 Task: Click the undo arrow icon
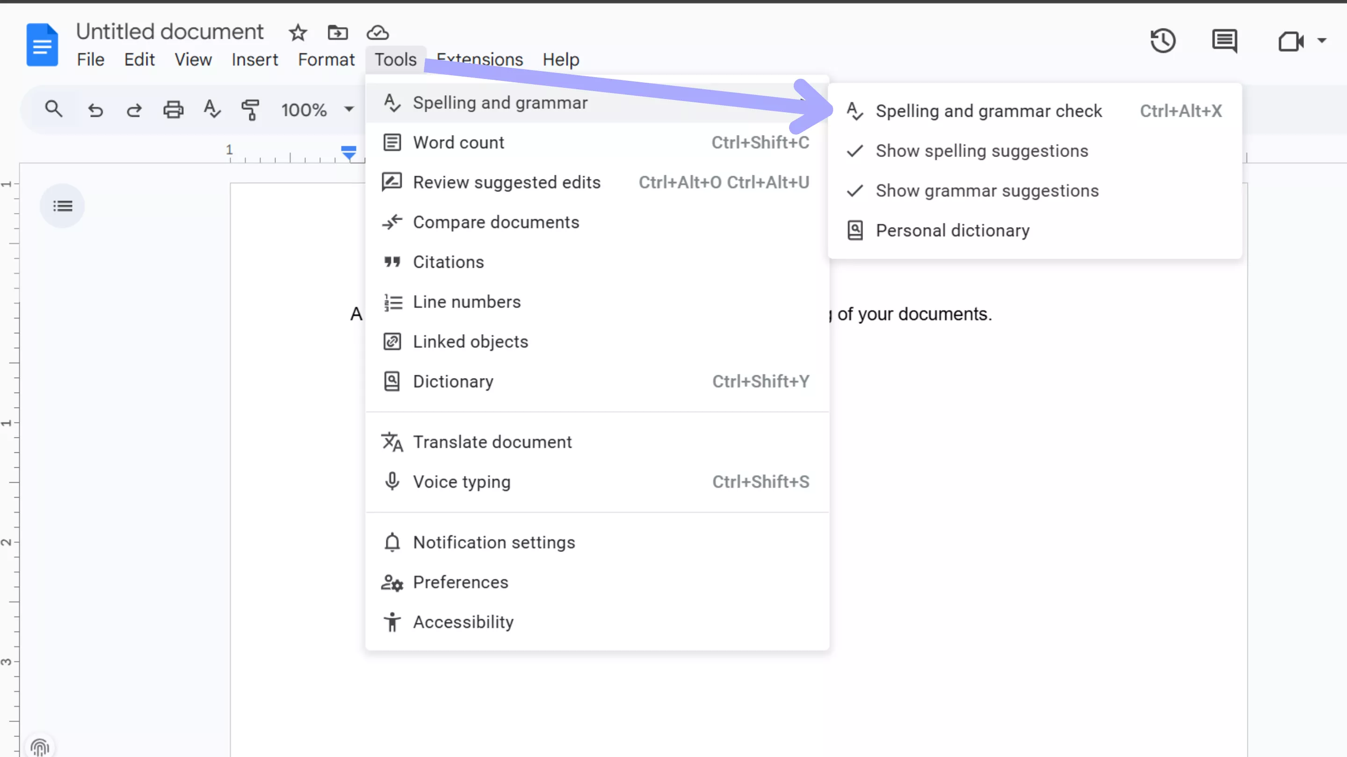pyautogui.click(x=95, y=110)
